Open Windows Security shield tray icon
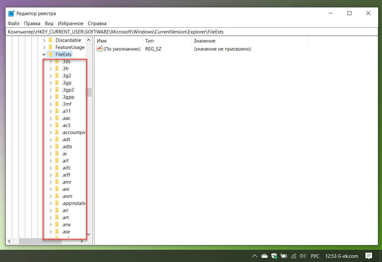 tap(274, 256)
